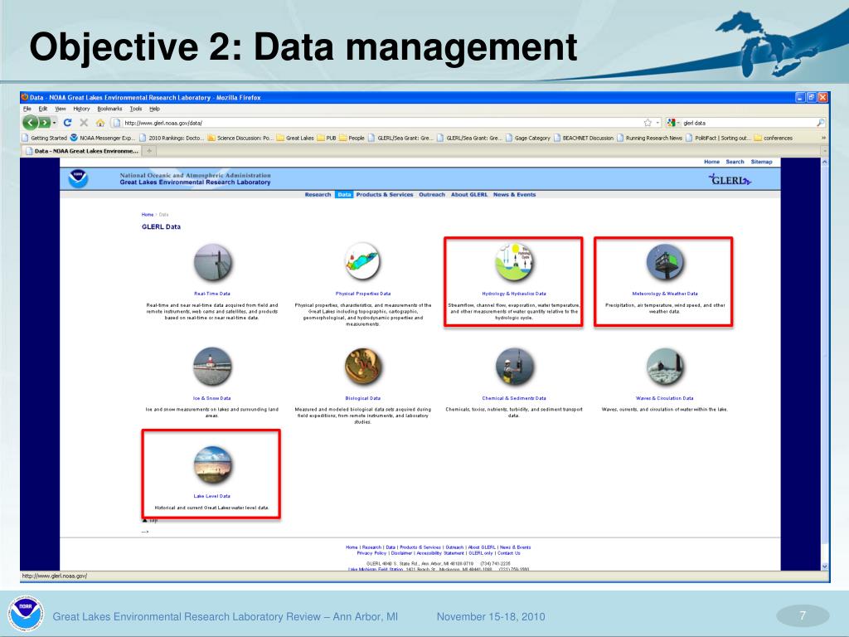Bookmark the page with the star icon
The width and height of the screenshot is (849, 637).
tap(647, 123)
